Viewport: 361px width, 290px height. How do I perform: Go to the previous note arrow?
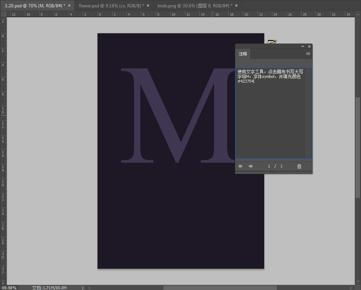tap(240, 166)
